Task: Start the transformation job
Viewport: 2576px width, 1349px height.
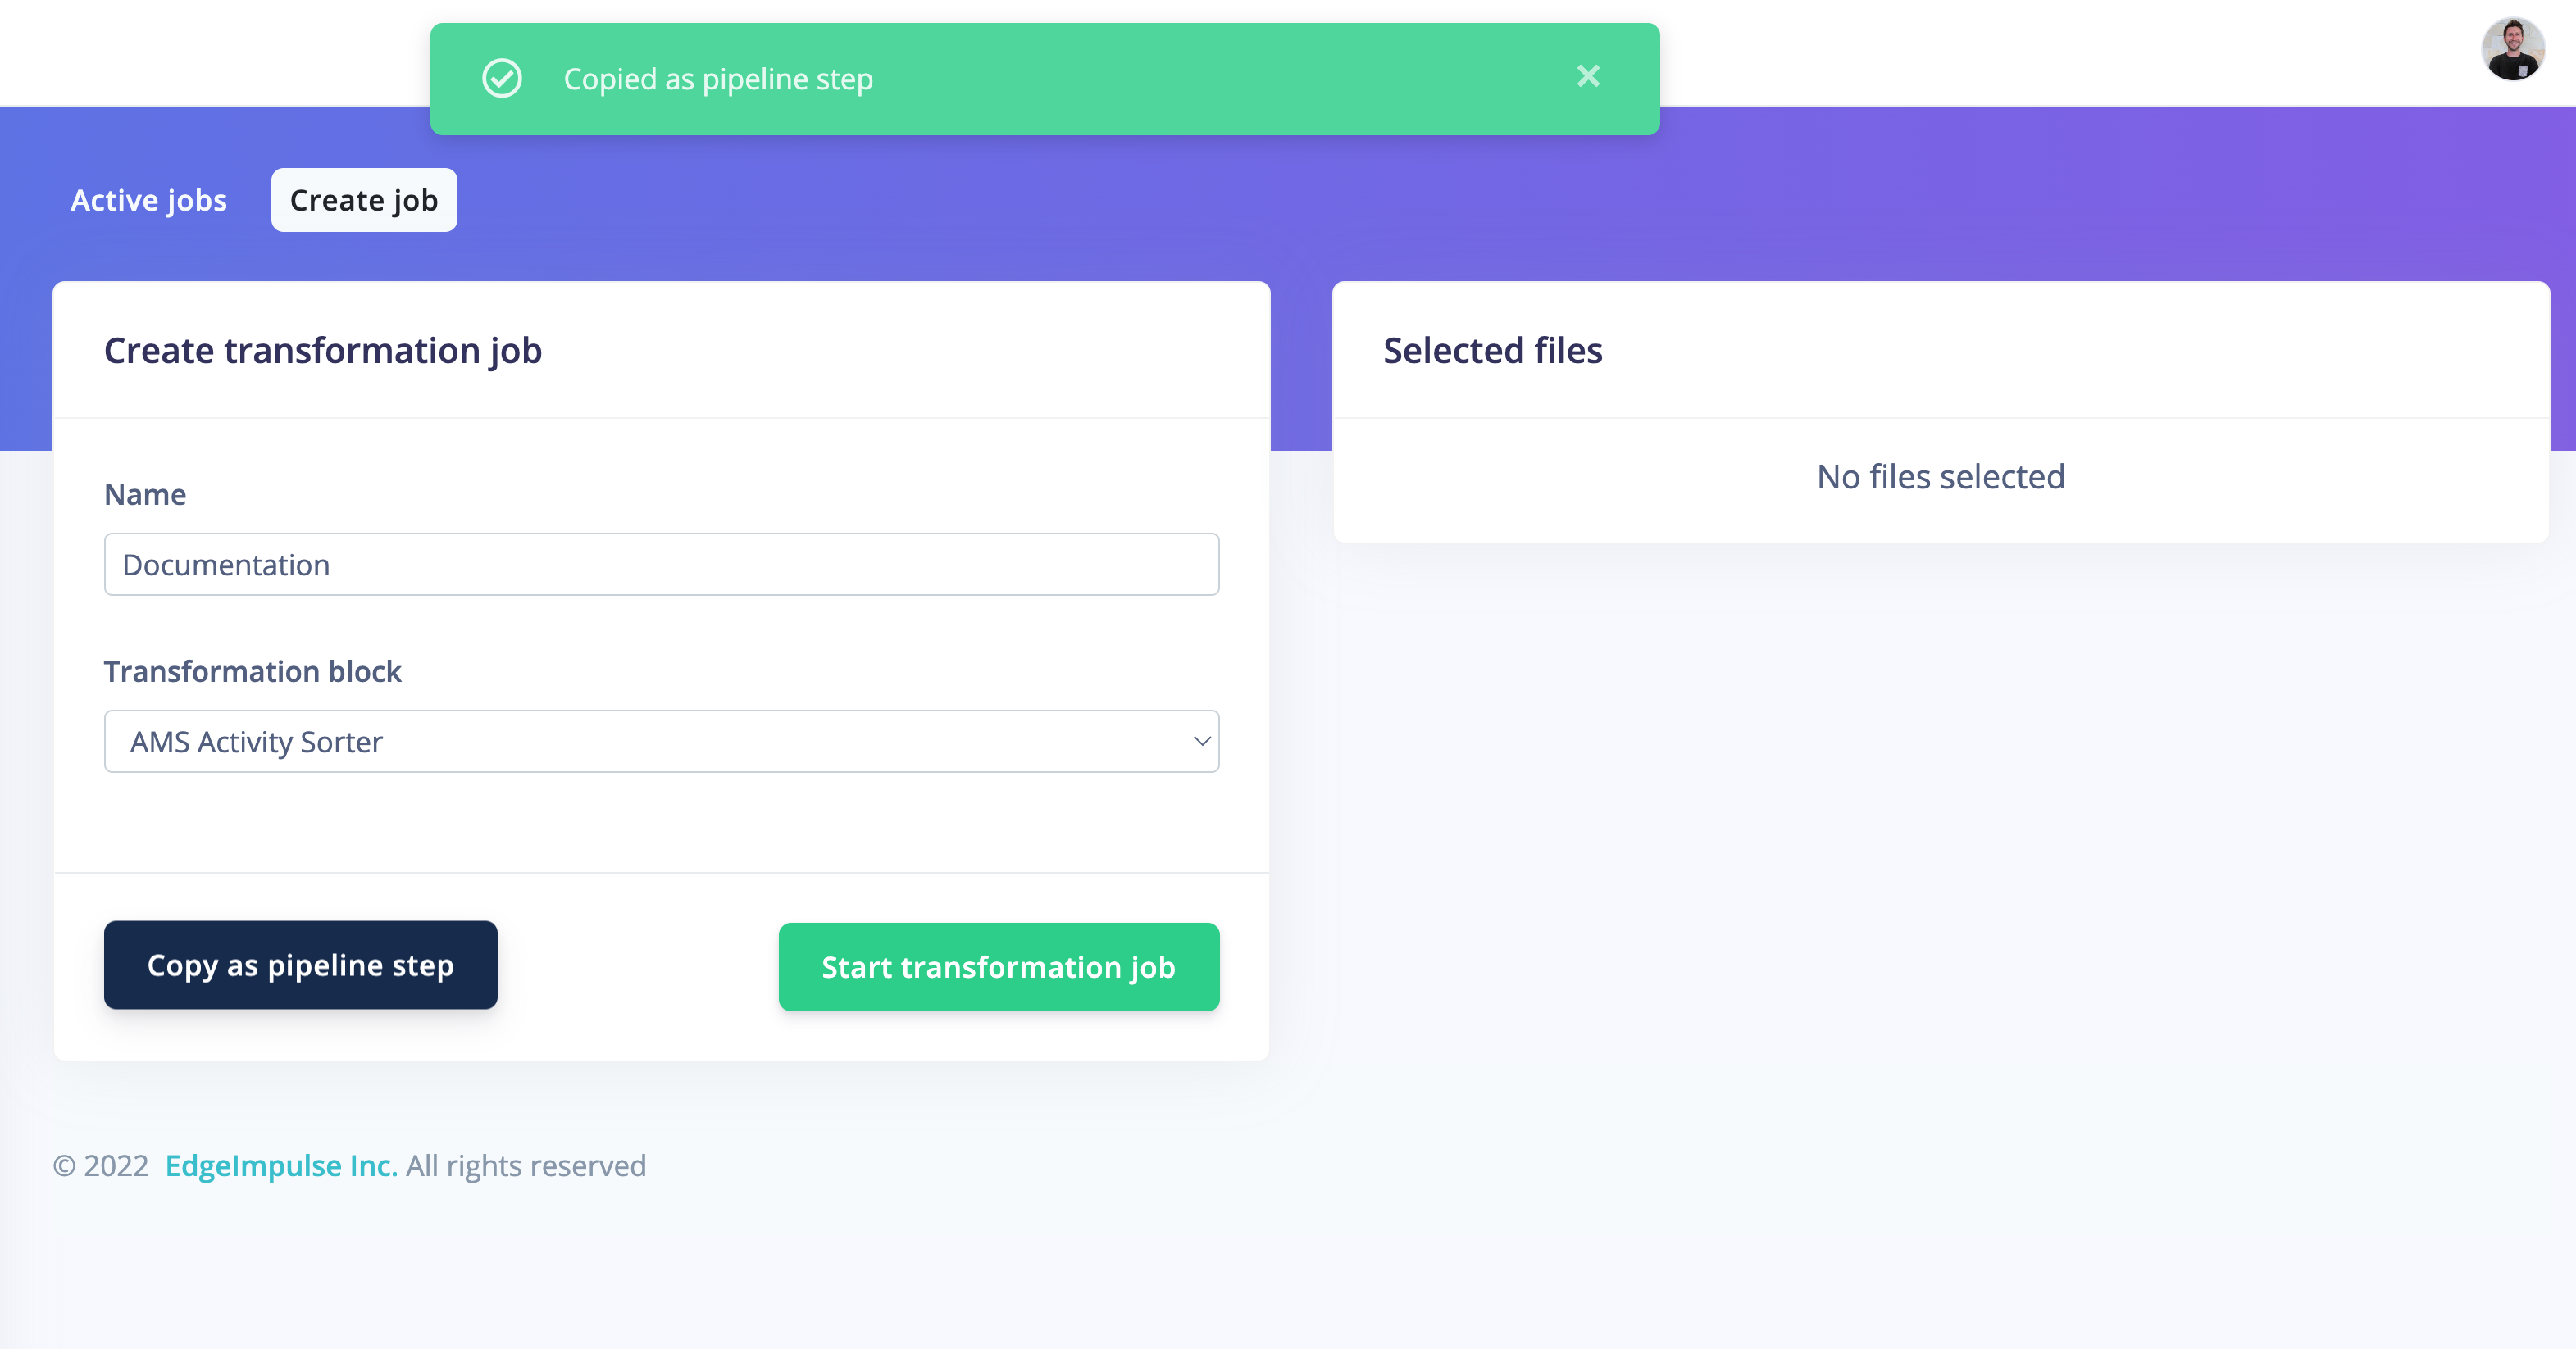Action: tap(998, 967)
